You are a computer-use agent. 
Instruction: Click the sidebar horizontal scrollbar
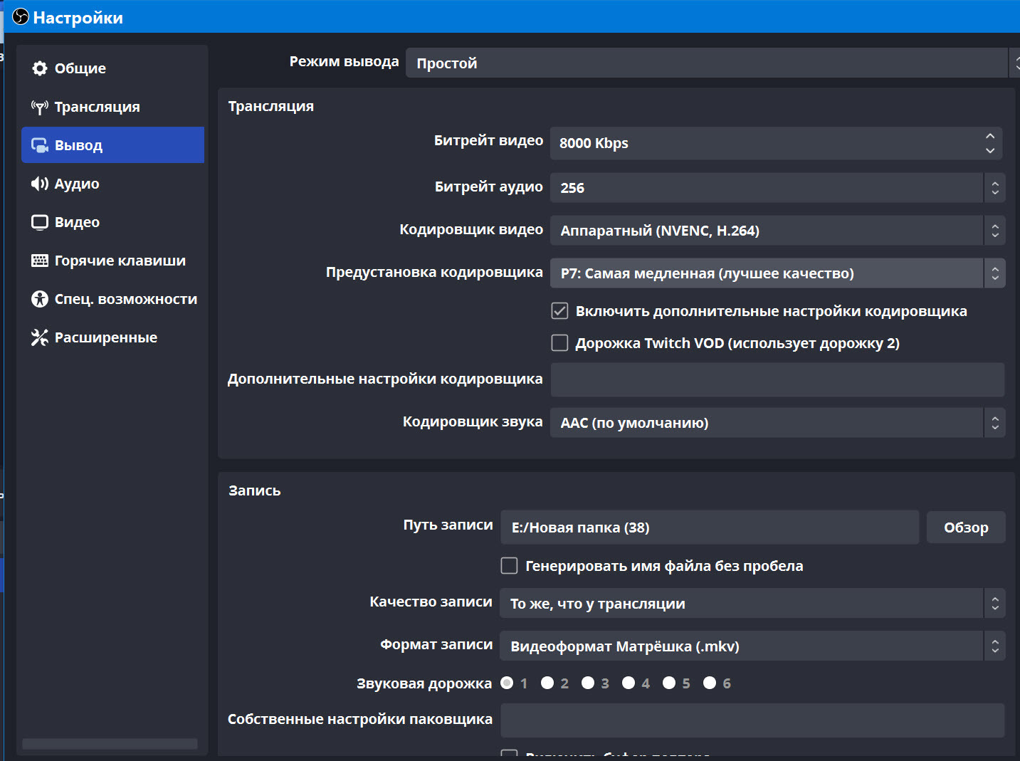pos(110,743)
